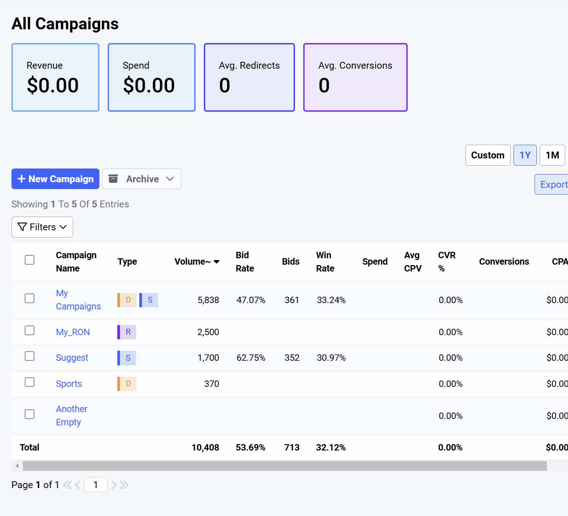Click the S type badge for Suggest
The image size is (568, 516).
127,358
